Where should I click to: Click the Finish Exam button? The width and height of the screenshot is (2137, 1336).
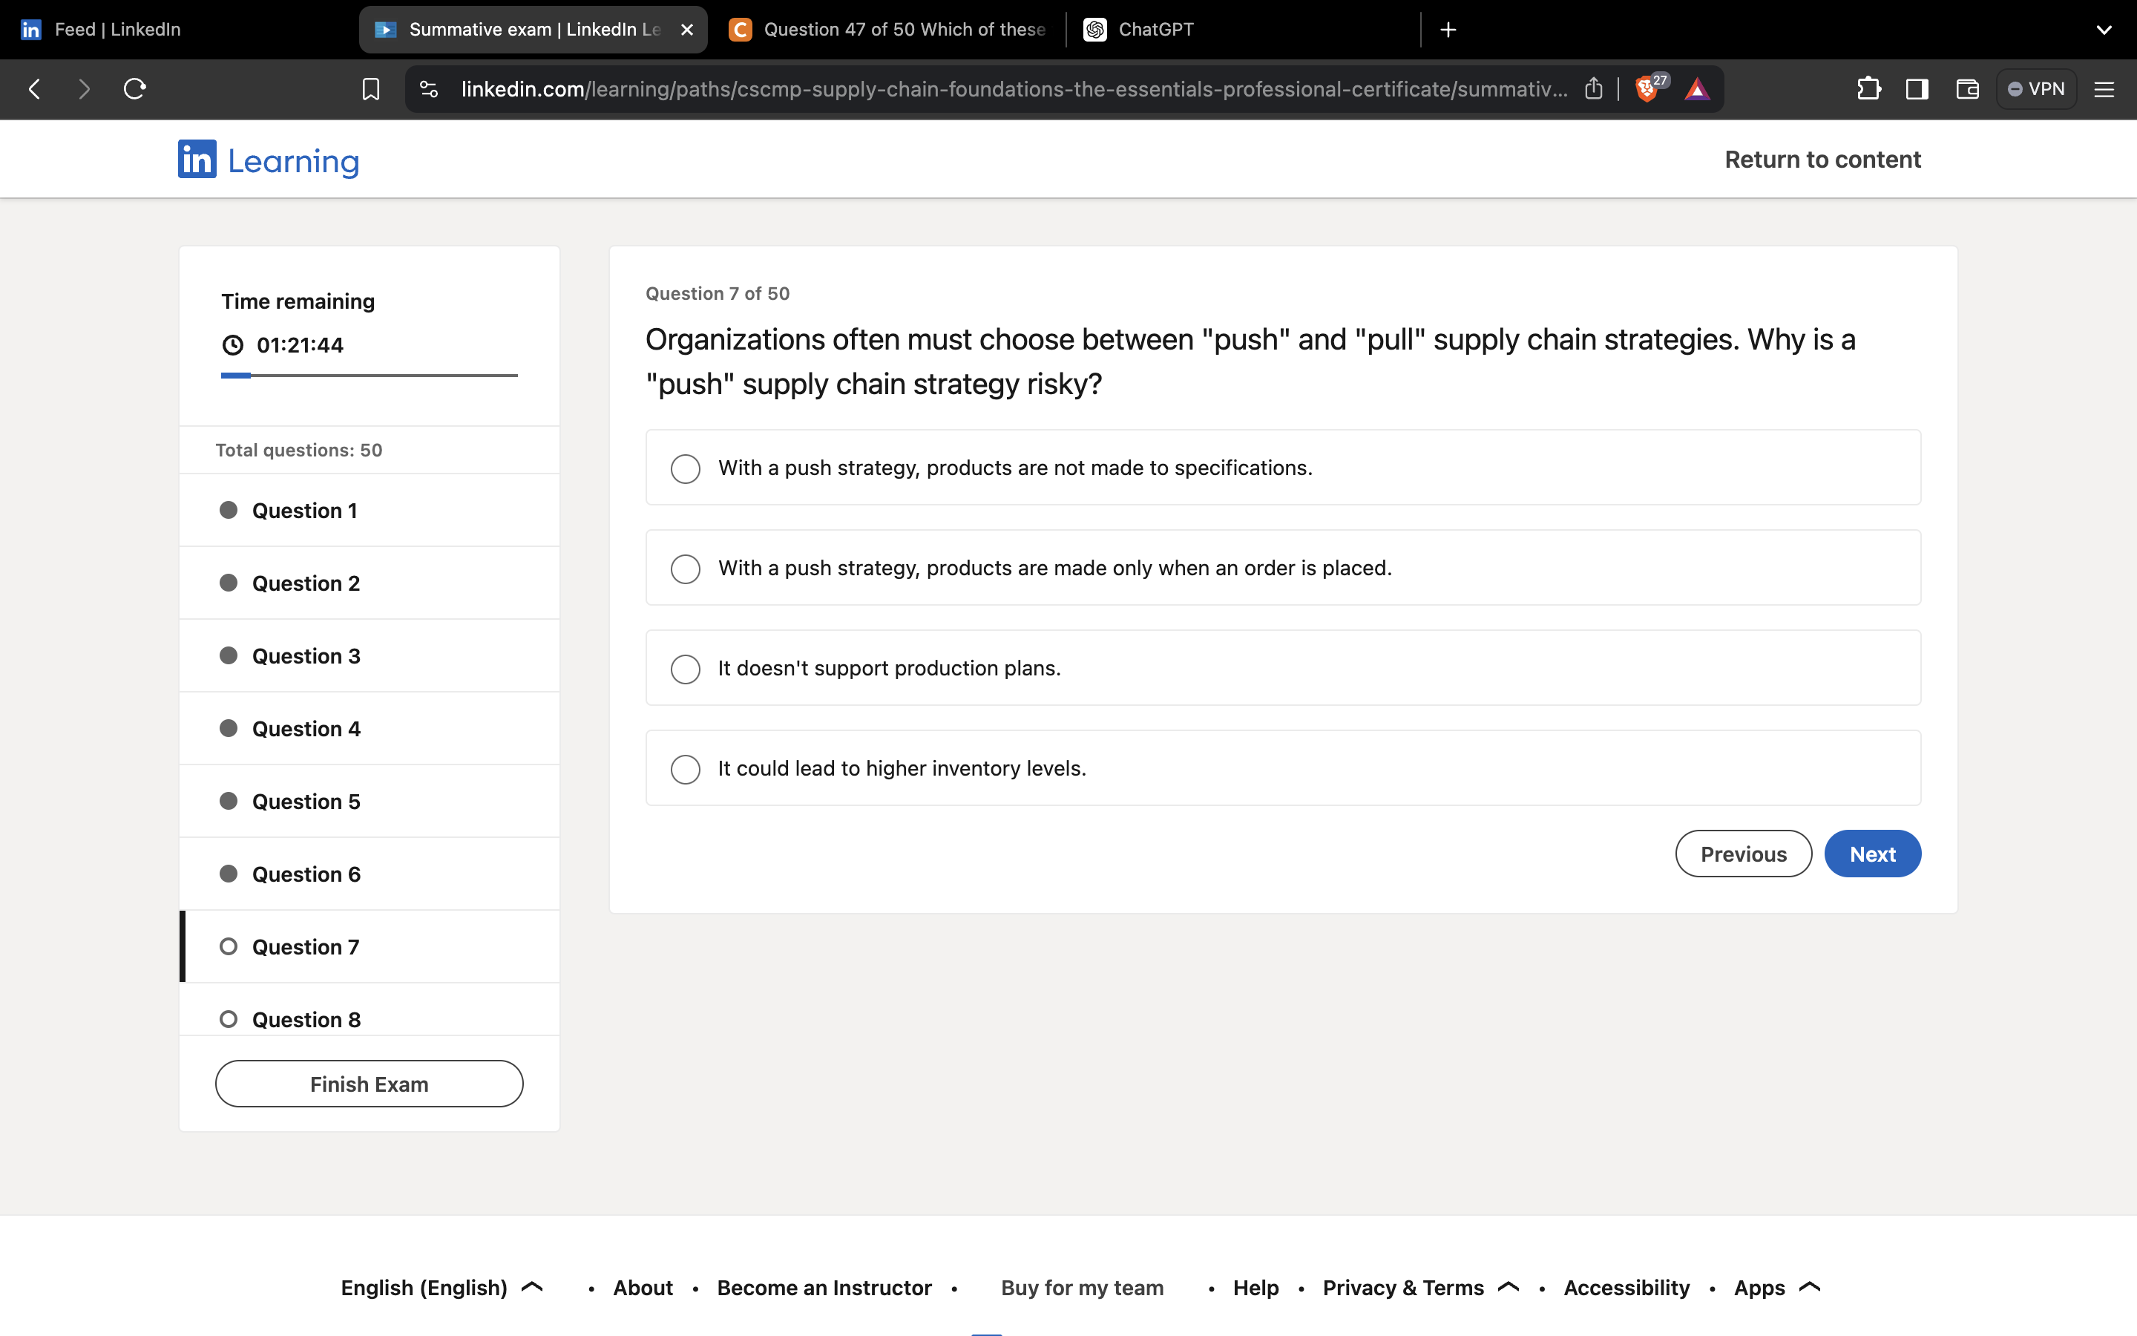369,1084
